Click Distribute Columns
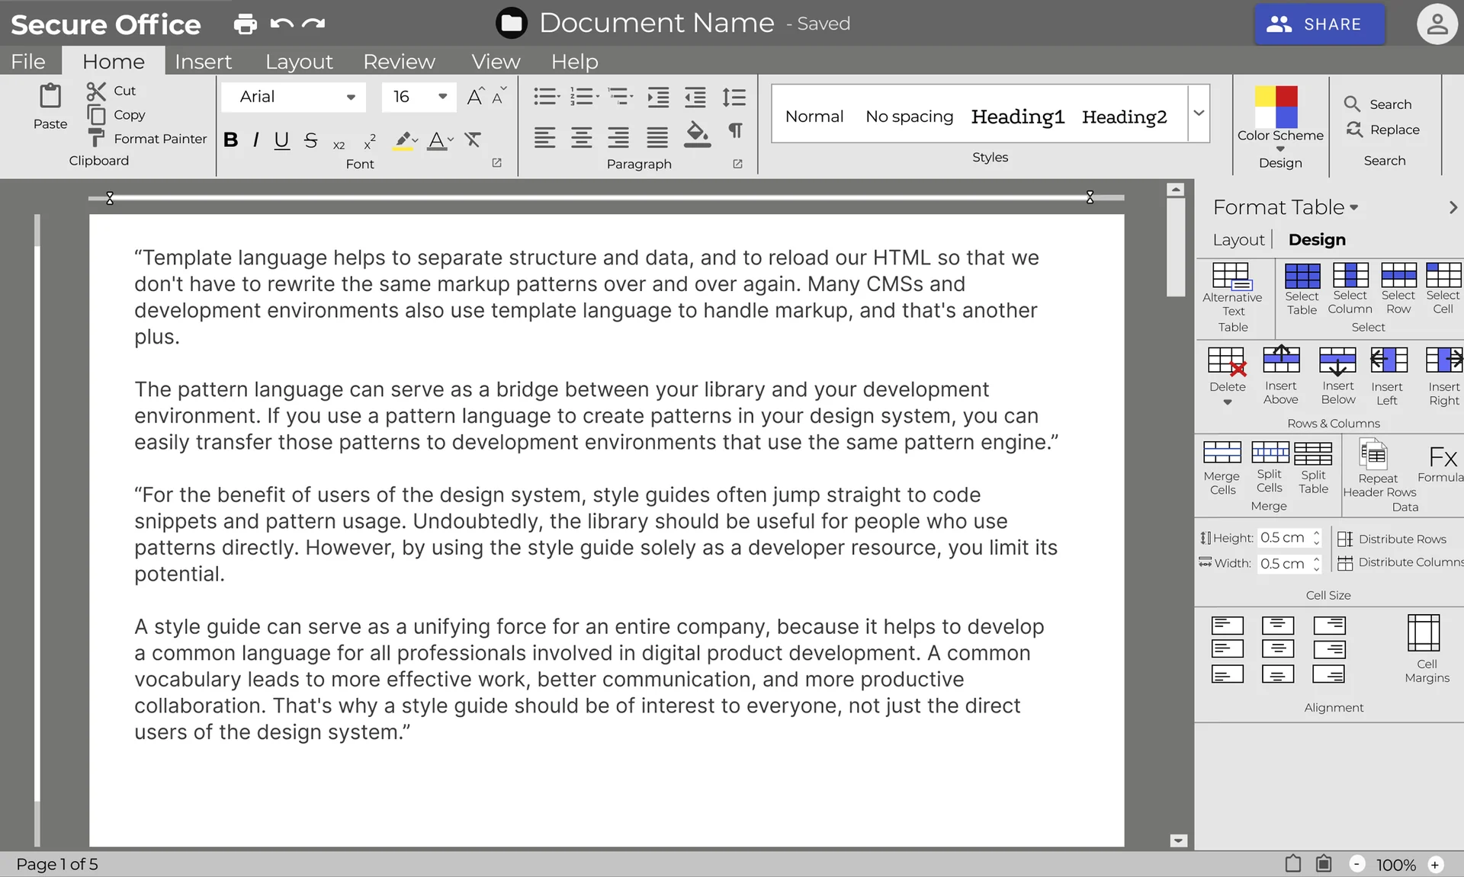The height and width of the screenshot is (877, 1464). point(1400,562)
